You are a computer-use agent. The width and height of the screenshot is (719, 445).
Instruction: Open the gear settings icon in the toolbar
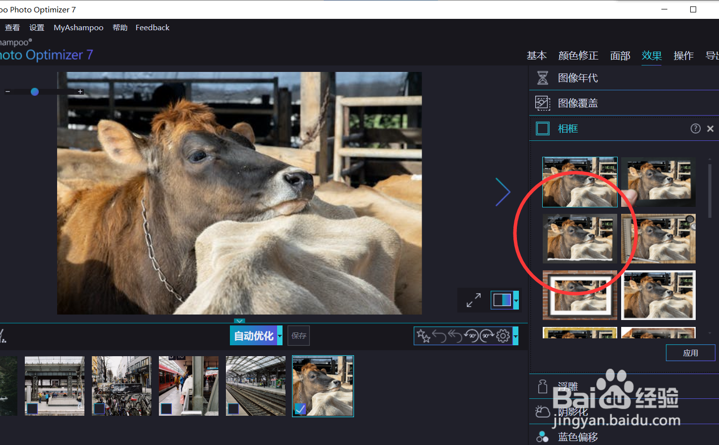coord(503,336)
